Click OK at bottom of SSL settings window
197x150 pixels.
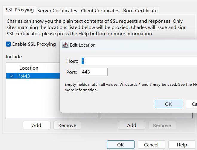point(120,145)
